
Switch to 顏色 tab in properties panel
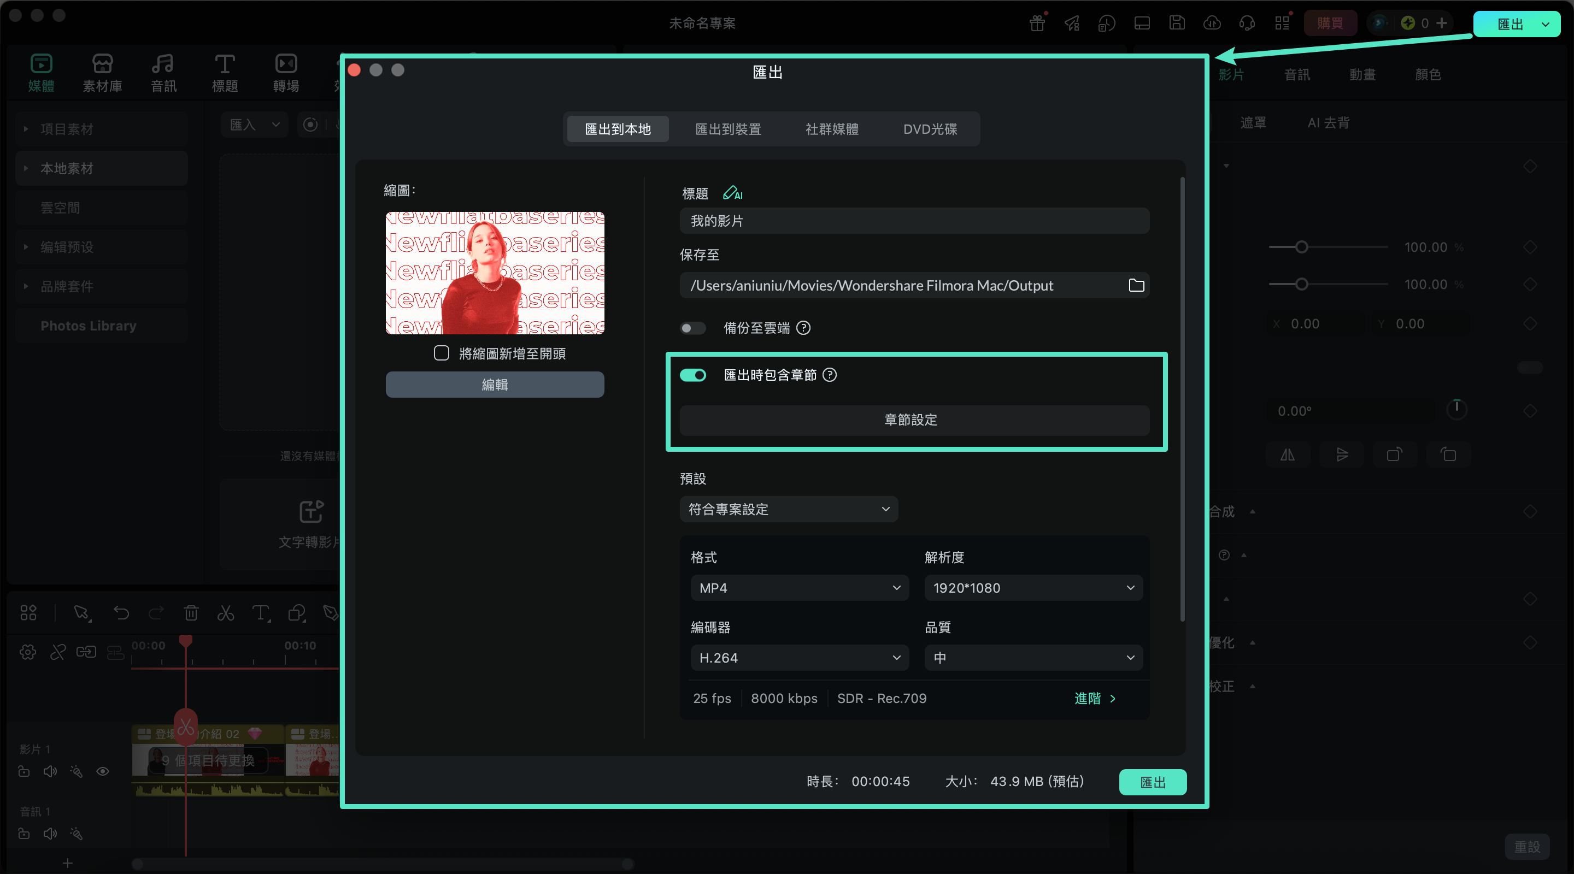coord(1428,74)
